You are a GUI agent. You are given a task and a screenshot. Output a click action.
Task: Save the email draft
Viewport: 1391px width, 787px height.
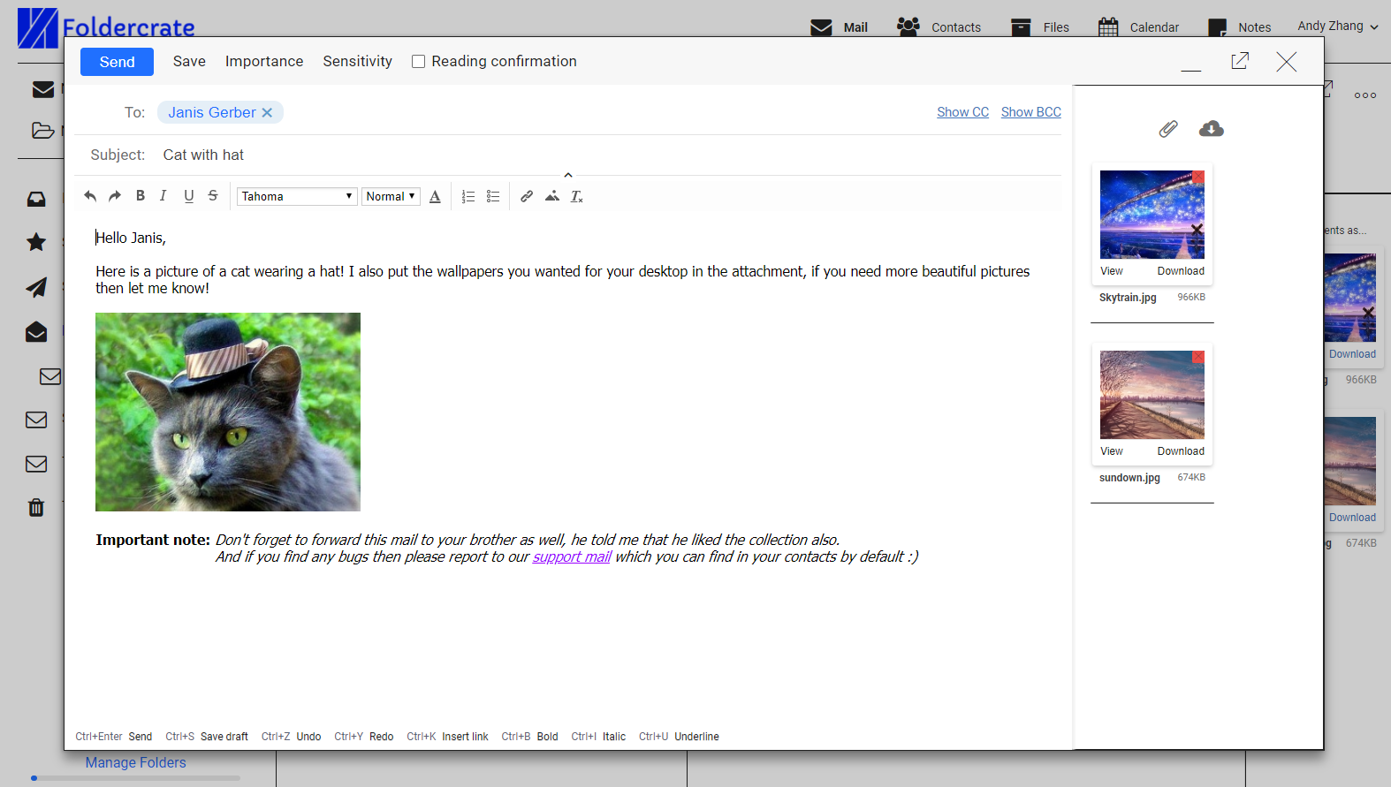tap(189, 61)
